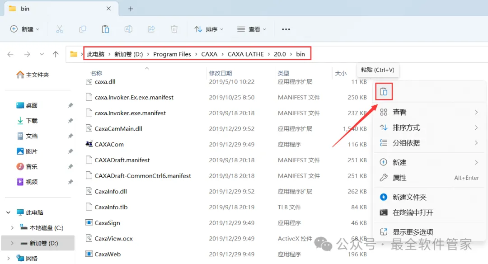Collapse the 此电脑 tree node
This screenshot has height=264, width=488.
pos(9,212)
